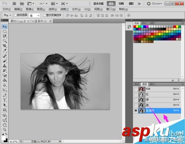Screen dimensions: 185x144
Task: Select the Crop tool
Action: [5, 46]
